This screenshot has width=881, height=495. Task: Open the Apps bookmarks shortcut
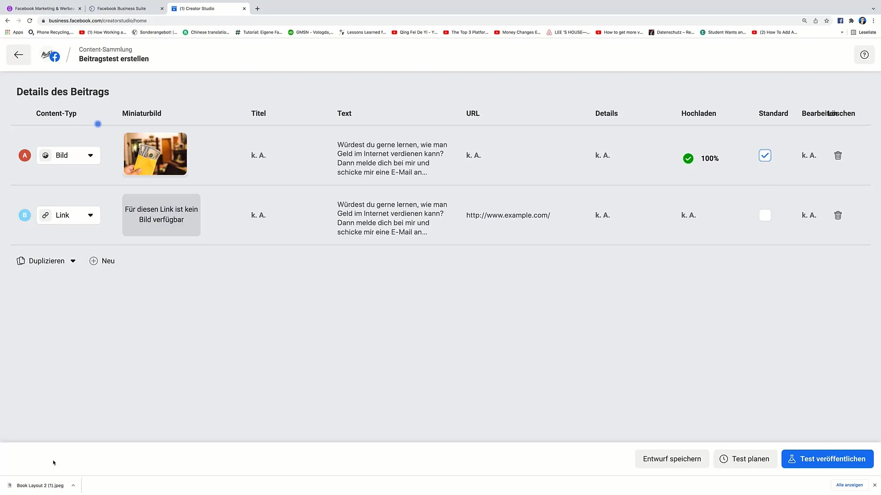click(14, 33)
